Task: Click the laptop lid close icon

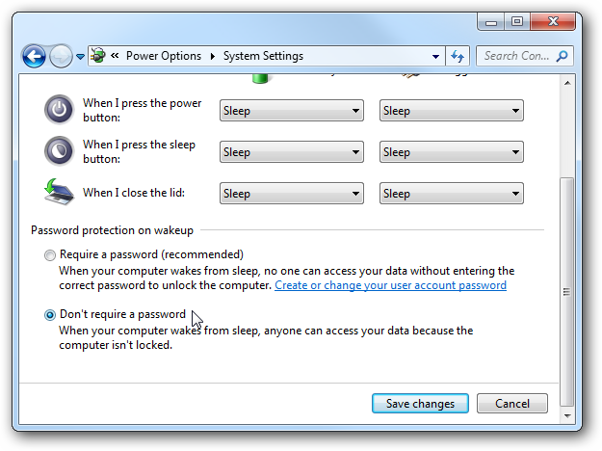Action: (58, 192)
